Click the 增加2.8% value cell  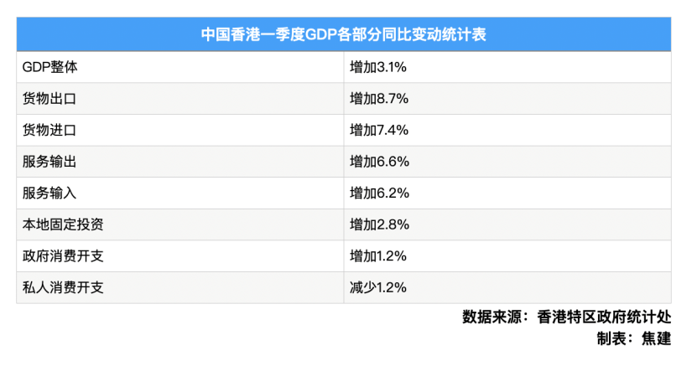point(507,224)
